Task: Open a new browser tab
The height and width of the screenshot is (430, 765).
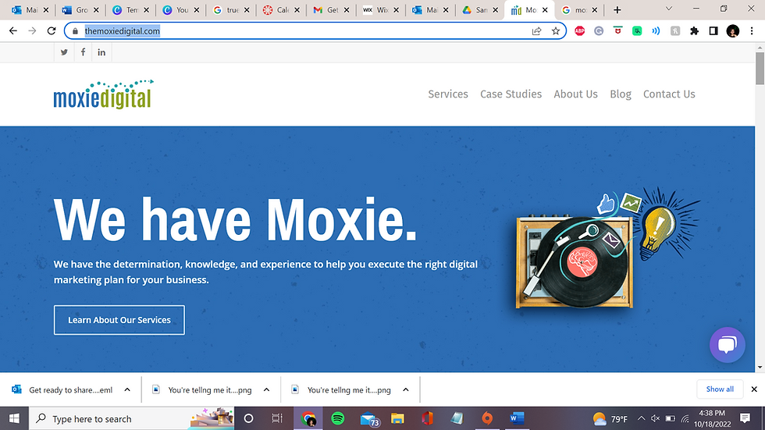Action: coord(617,9)
